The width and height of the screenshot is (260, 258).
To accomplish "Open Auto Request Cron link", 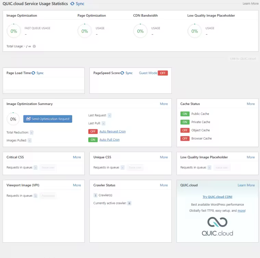I will click(113, 131).
